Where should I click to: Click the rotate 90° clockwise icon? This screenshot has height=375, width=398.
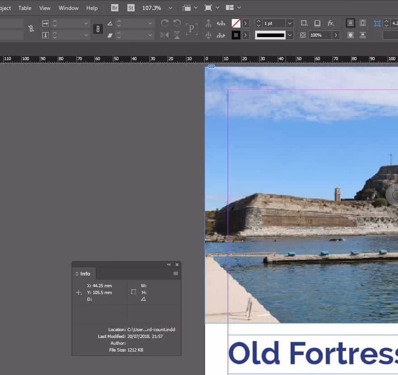165,23
